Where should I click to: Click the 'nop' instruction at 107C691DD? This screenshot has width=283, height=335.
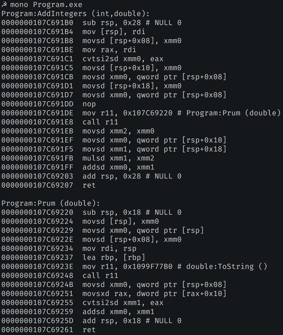89,104
